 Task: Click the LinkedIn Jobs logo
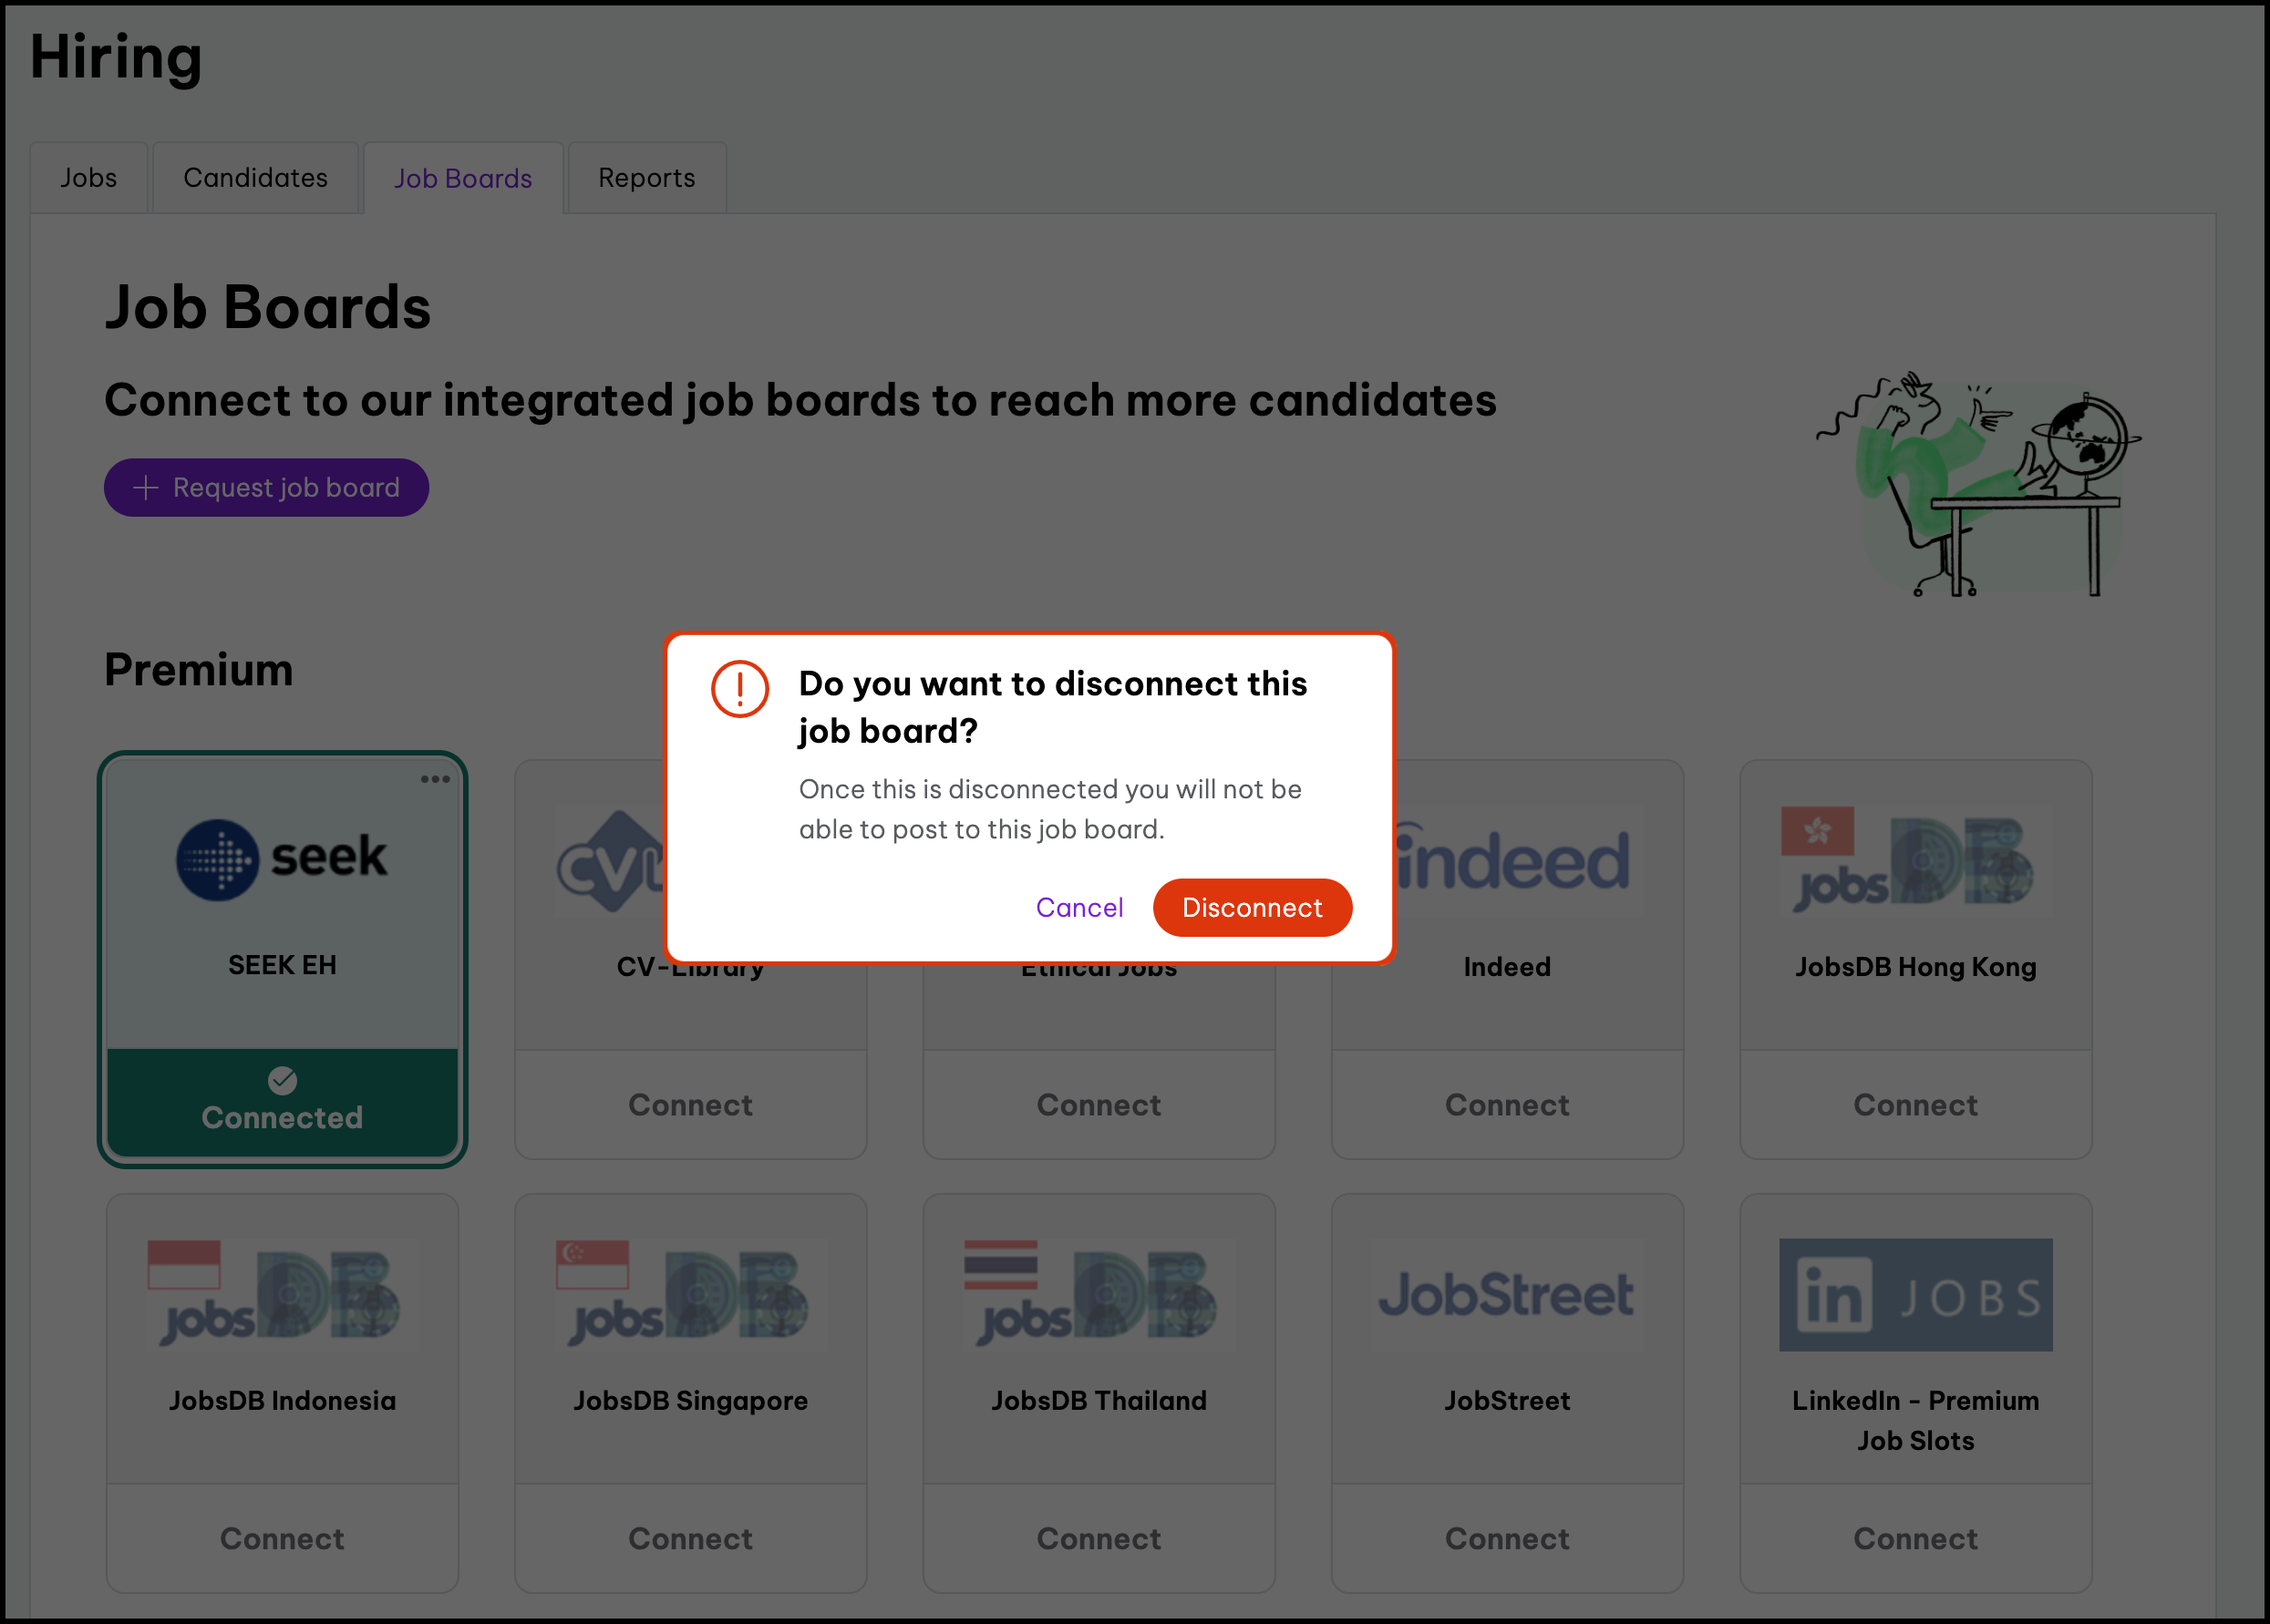1914,1295
